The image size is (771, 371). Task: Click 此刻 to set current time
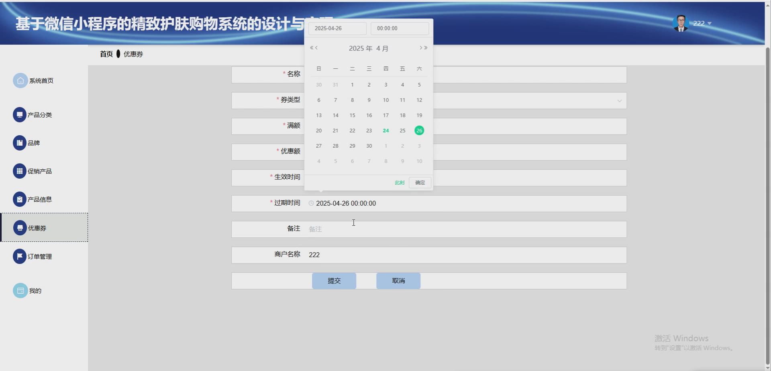coord(399,182)
